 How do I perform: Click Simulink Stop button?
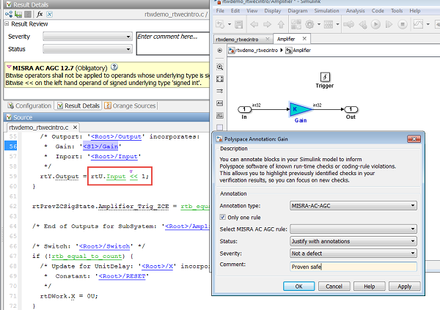tap(403, 24)
